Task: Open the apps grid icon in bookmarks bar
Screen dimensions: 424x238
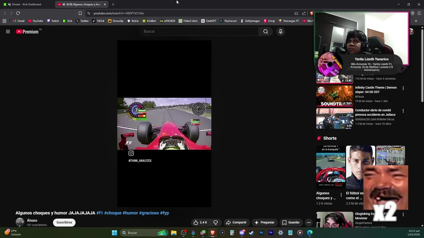Action: 4,21
